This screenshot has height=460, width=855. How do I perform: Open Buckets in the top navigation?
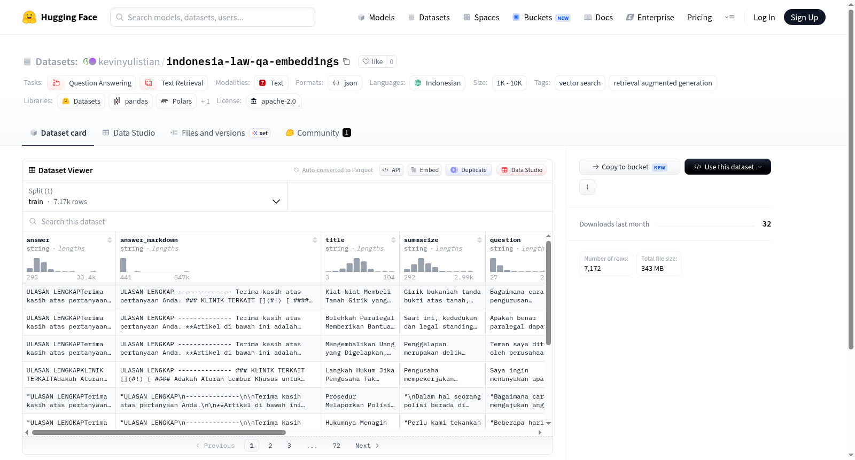point(541,17)
